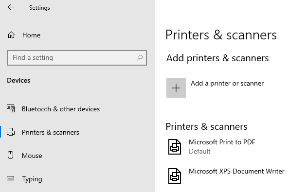Click the search magnifier icon
This screenshot has height=192, width=289.
(x=140, y=58)
